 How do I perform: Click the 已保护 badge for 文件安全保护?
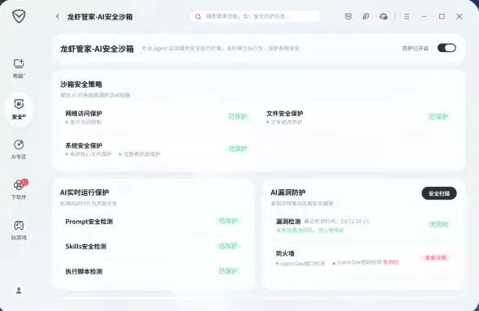coord(438,116)
